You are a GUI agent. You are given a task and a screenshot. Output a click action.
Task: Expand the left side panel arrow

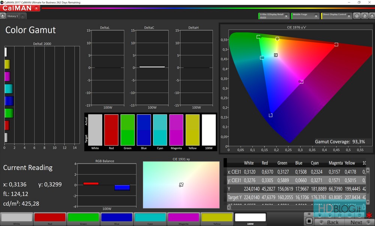click(3, 16)
